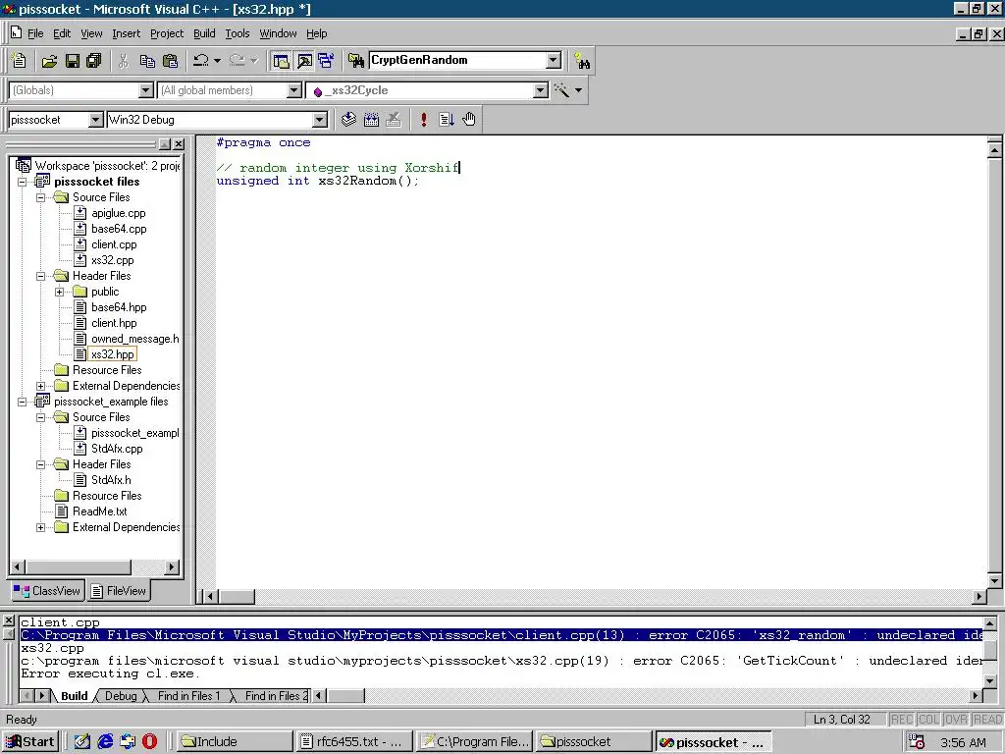
Task: Expand the public folder under Header Files
Action: click(60, 292)
